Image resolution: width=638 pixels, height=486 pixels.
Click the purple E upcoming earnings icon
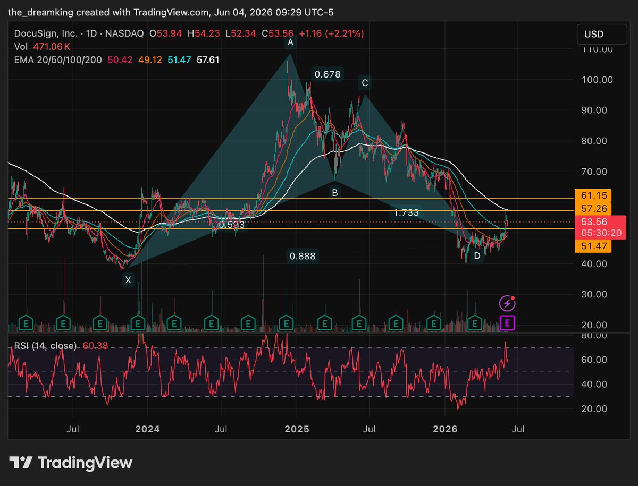point(508,322)
